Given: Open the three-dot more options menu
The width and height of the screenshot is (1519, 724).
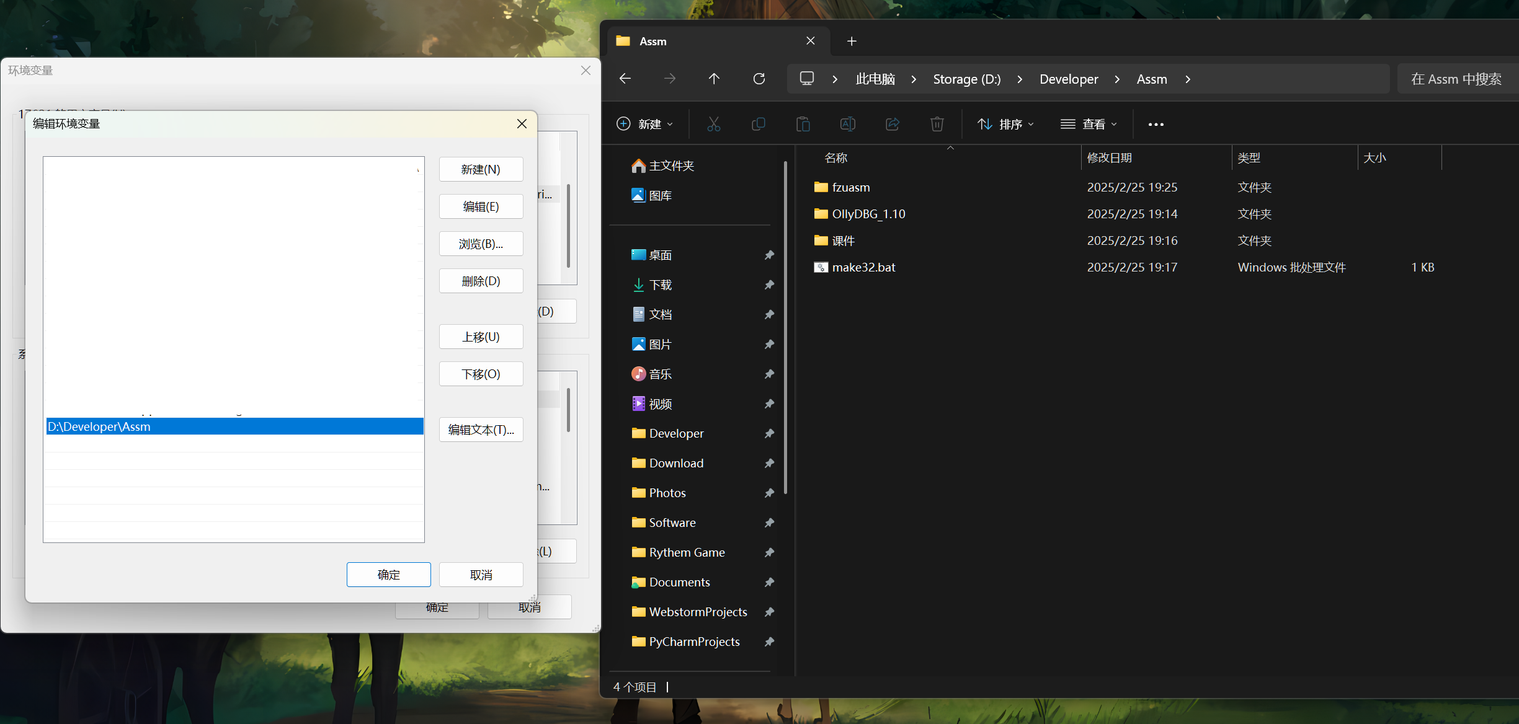Looking at the screenshot, I should pyautogui.click(x=1156, y=124).
